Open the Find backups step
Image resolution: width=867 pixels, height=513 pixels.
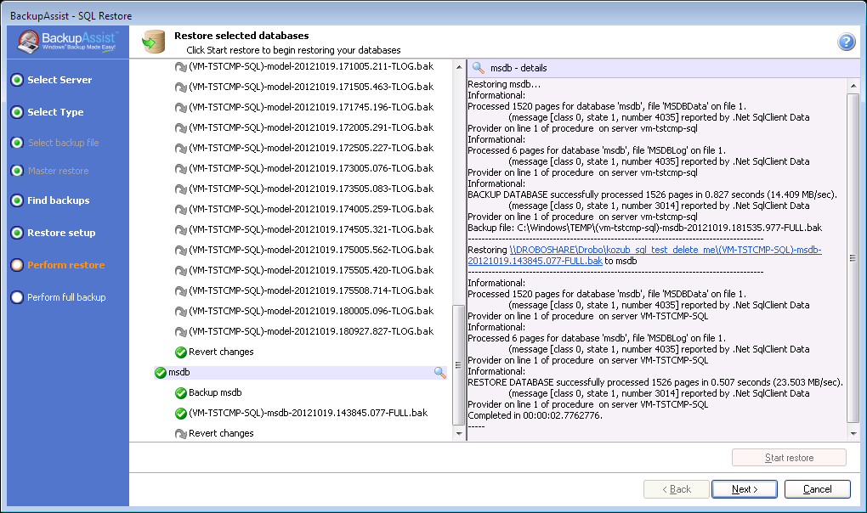pyautogui.click(x=58, y=200)
